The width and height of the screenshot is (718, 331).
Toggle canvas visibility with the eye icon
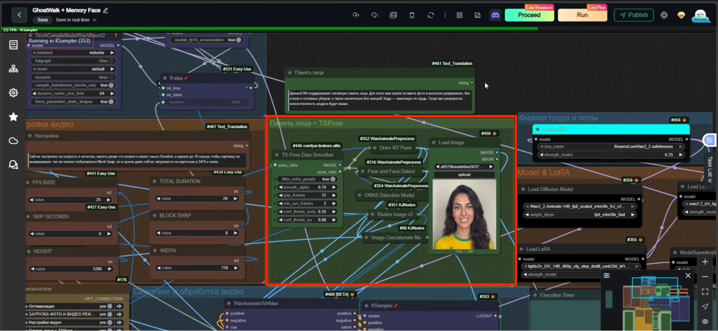pos(705,322)
